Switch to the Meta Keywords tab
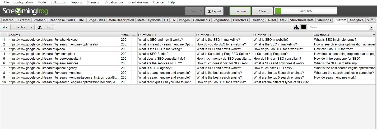The width and height of the screenshot is (377, 129). point(149,20)
